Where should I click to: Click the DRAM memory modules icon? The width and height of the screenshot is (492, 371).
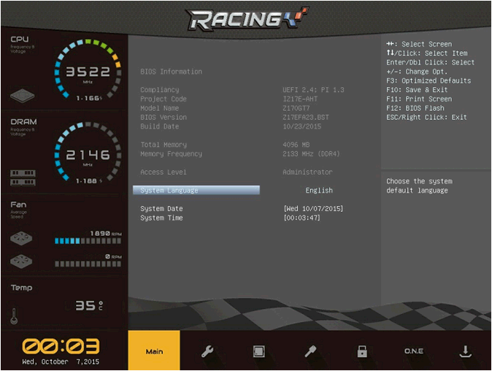point(23,177)
